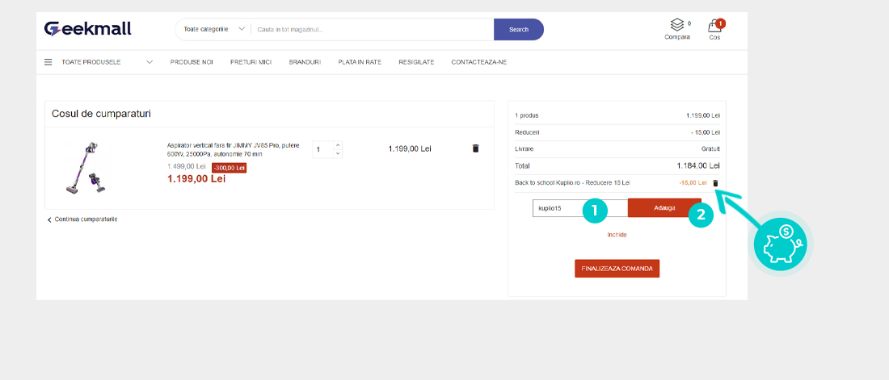889x380 pixels.
Task: Remove vacuum product with trash icon
Action: pyautogui.click(x=475, y=148)
